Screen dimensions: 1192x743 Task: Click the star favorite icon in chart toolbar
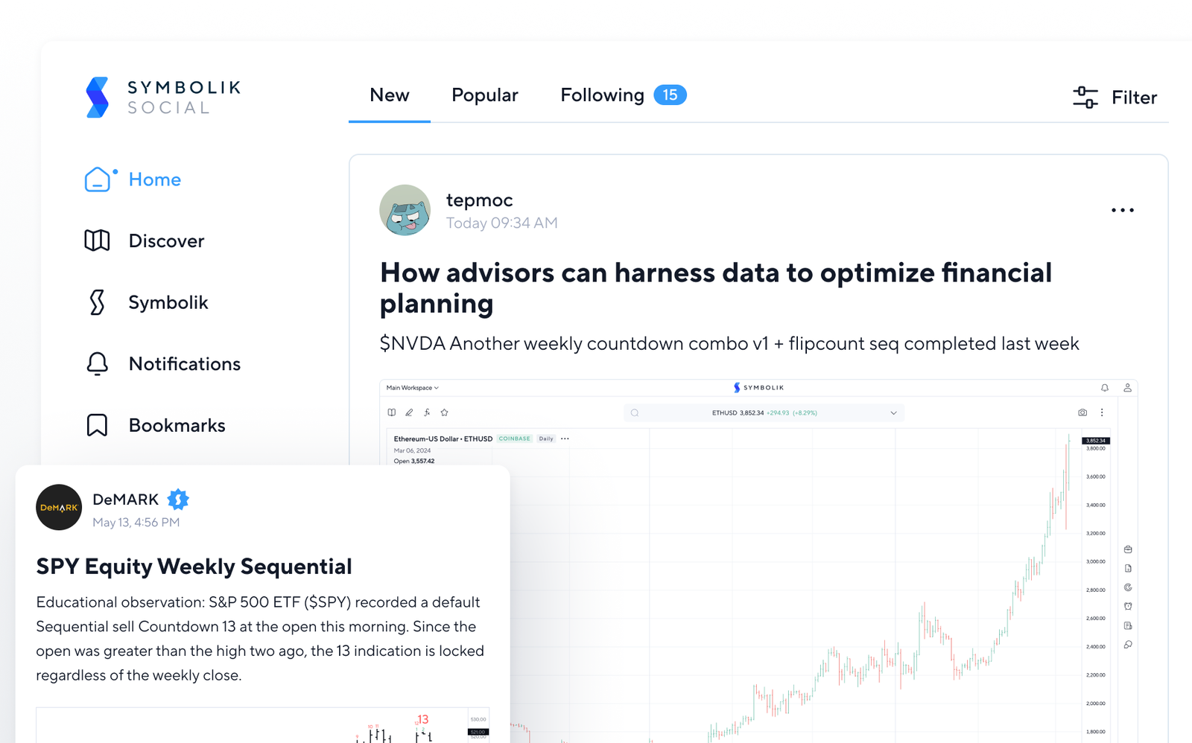click(445, 412)
